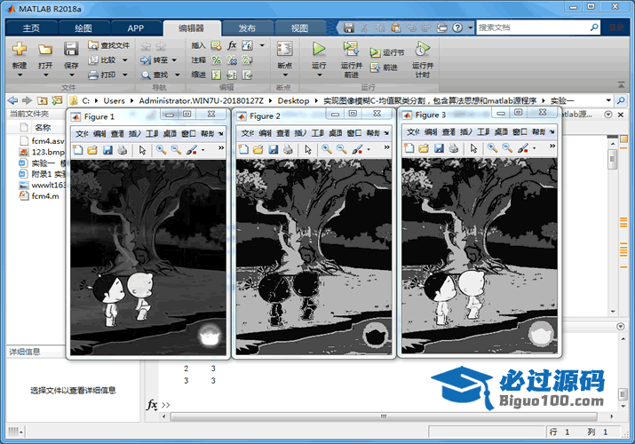Click zoom in icon in Figure 1 toolbar
Image resolution: width=635 pixels, height=444 pixels.
[x=161, y=150]
